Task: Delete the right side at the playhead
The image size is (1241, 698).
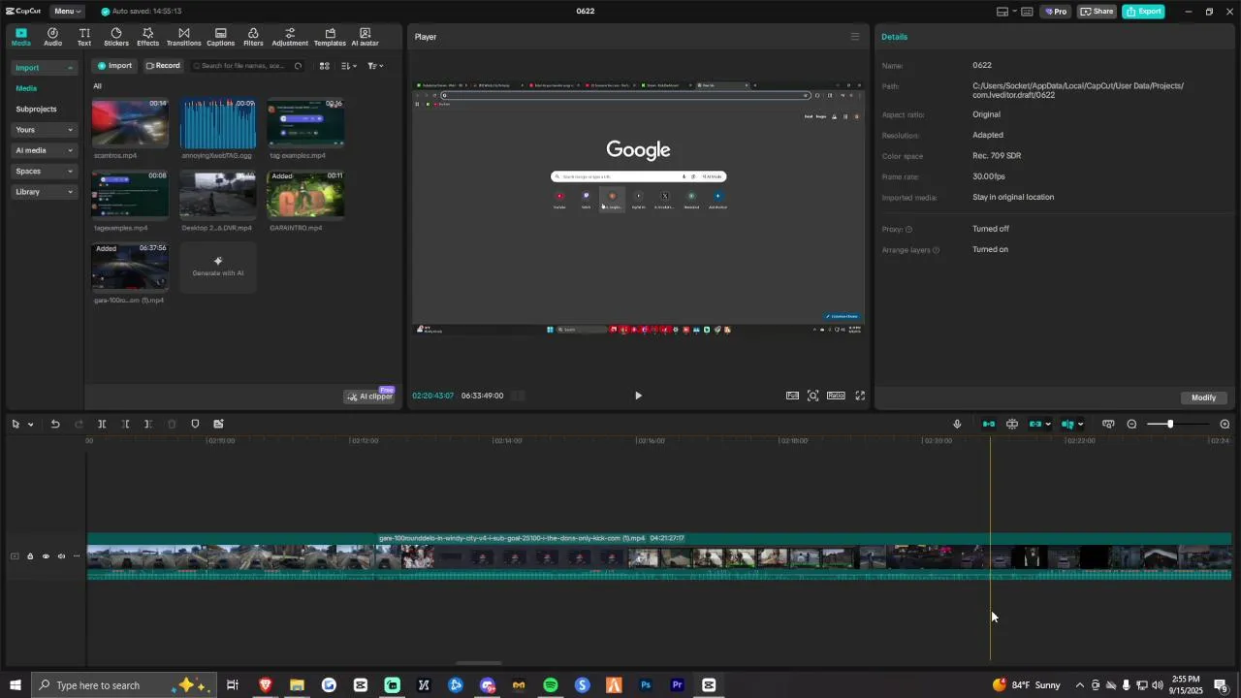Action: tap(148, 424)
